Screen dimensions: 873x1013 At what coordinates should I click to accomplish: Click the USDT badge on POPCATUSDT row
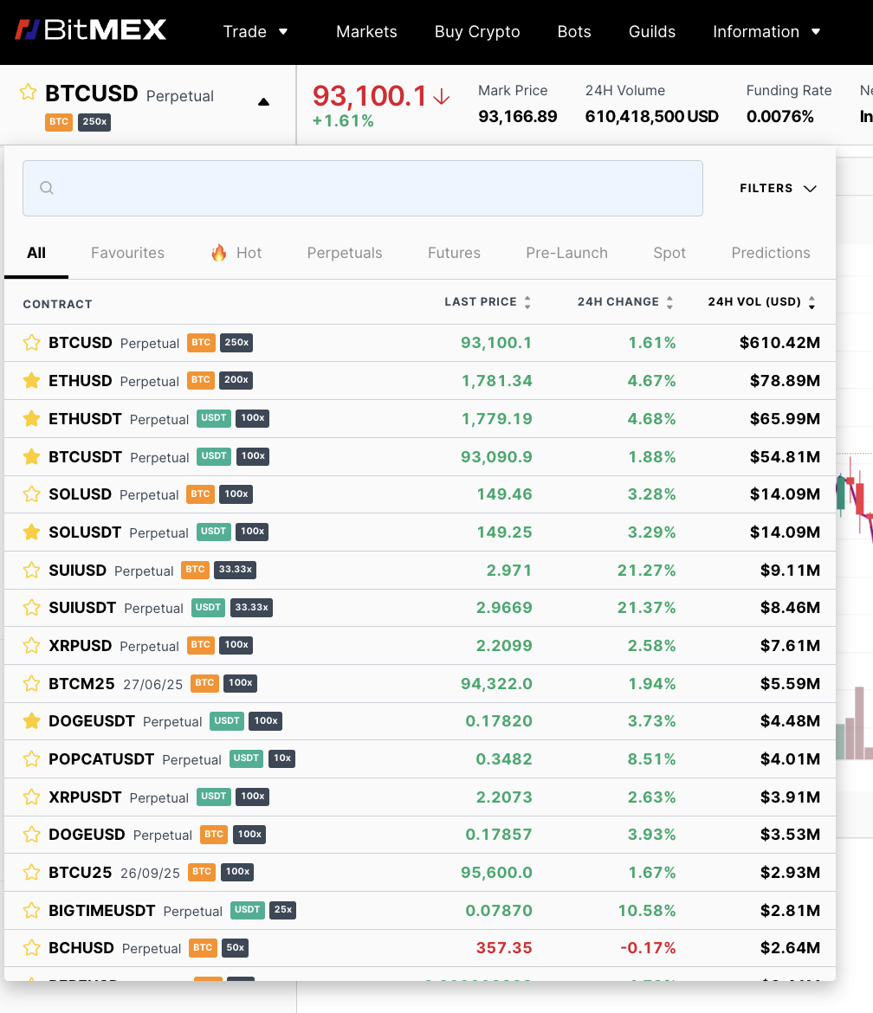(246, 758)
